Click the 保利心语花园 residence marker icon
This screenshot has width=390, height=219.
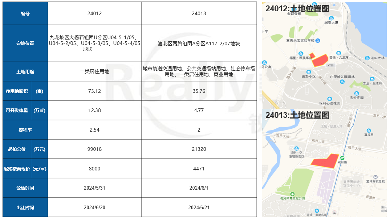click(x=330, y=99)
